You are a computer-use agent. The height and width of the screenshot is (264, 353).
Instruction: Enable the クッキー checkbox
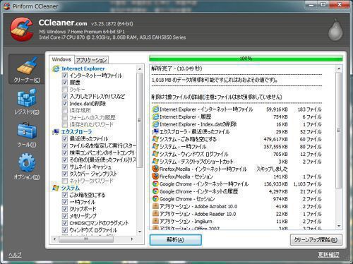pos(65,90)
